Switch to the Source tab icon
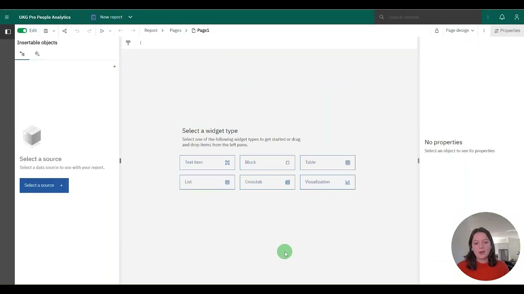Screen dimensions: 524x294 [22, 54]
